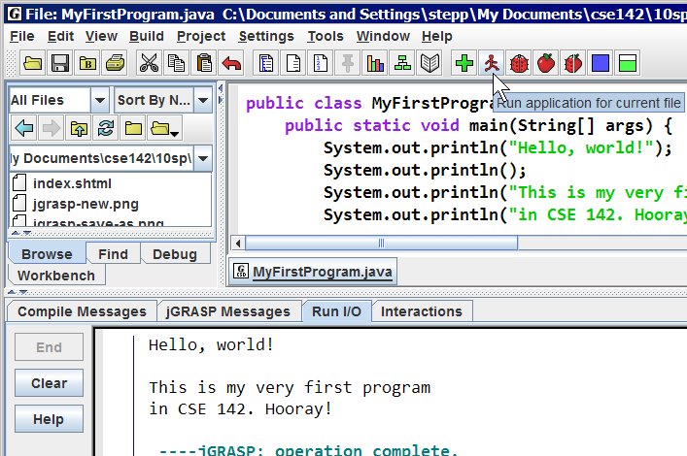Click the Save floppy disk icon
The width and height of the screenshot is (687, 456).
(x=60, y=64)
